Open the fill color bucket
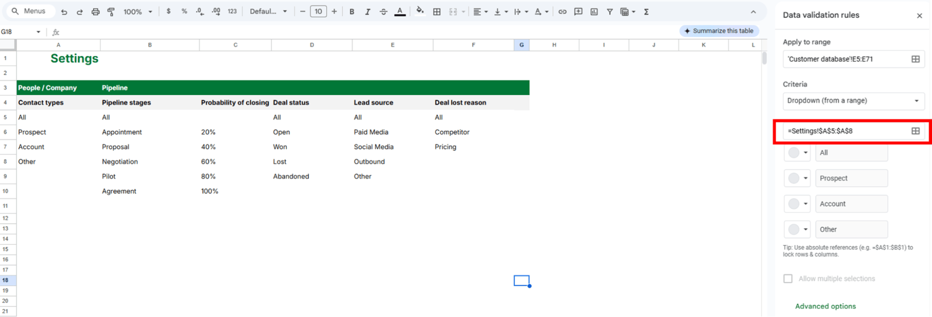932x317 pixels. (x=420, y=11)
